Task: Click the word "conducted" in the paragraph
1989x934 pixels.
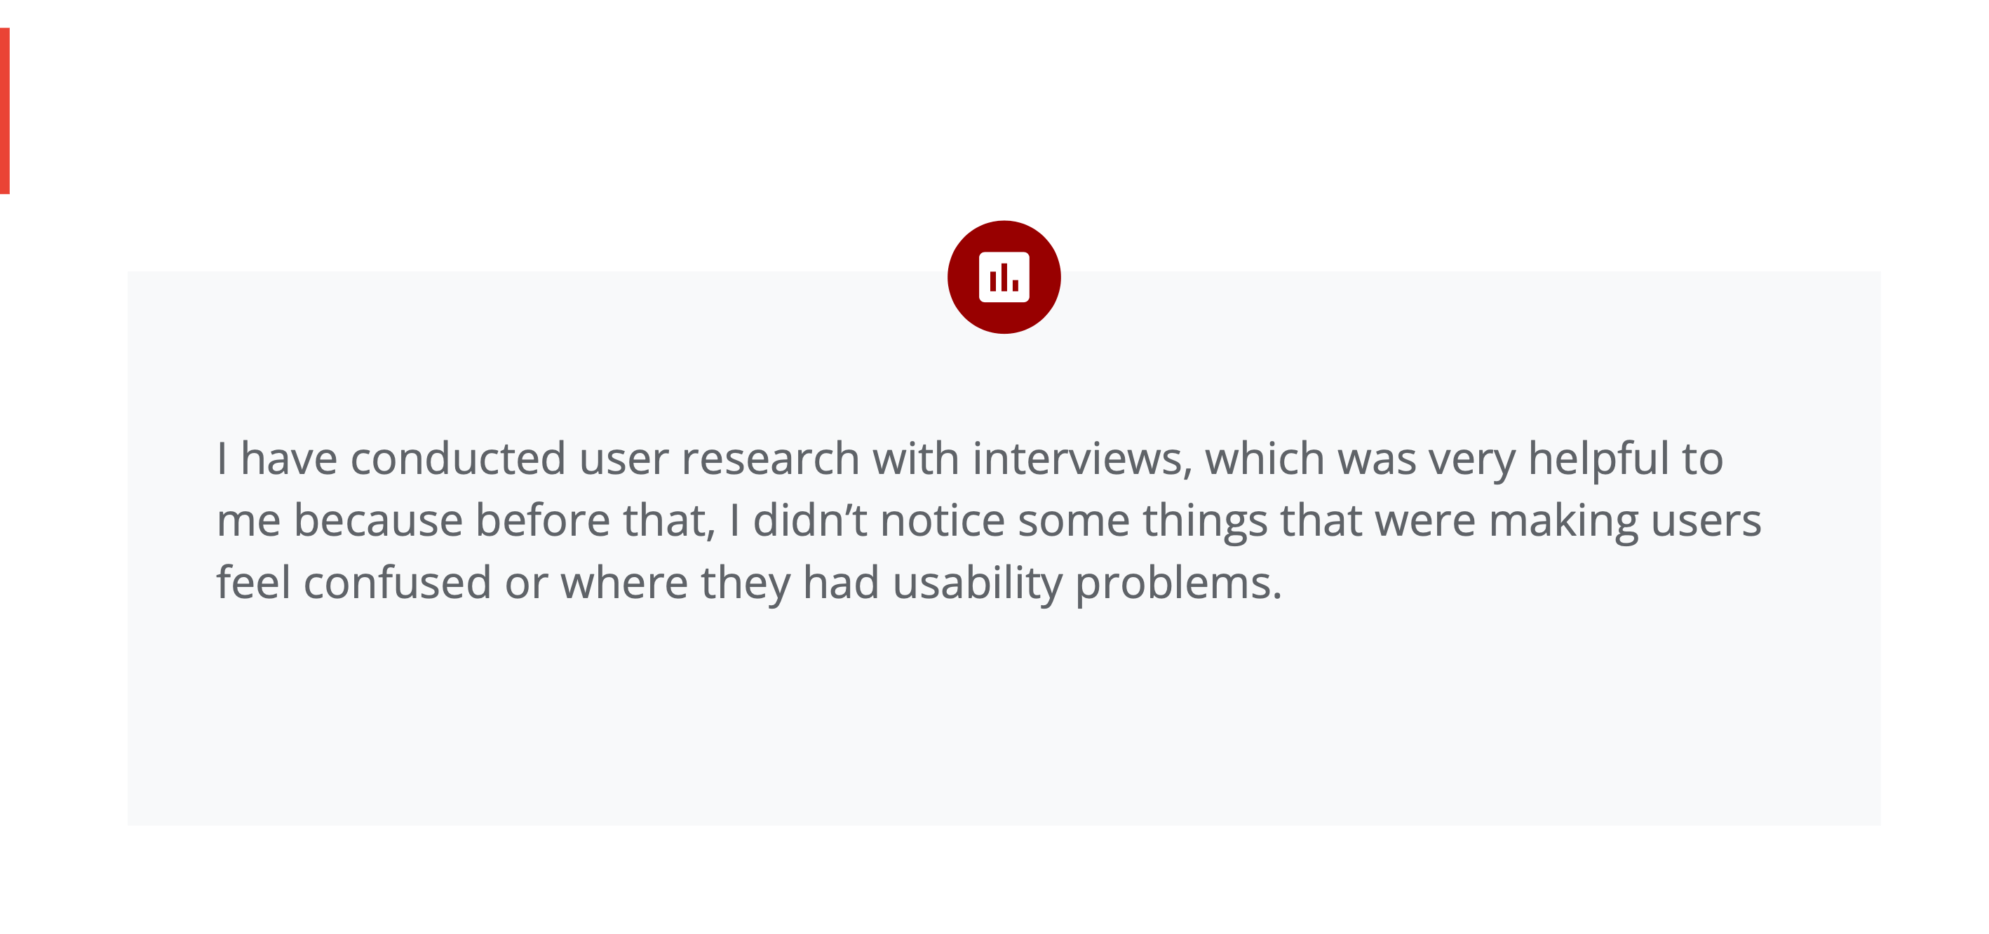Action: tap(458, 459)
